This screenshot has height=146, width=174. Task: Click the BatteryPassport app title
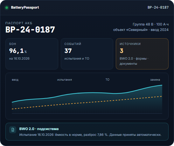point(25,7)
